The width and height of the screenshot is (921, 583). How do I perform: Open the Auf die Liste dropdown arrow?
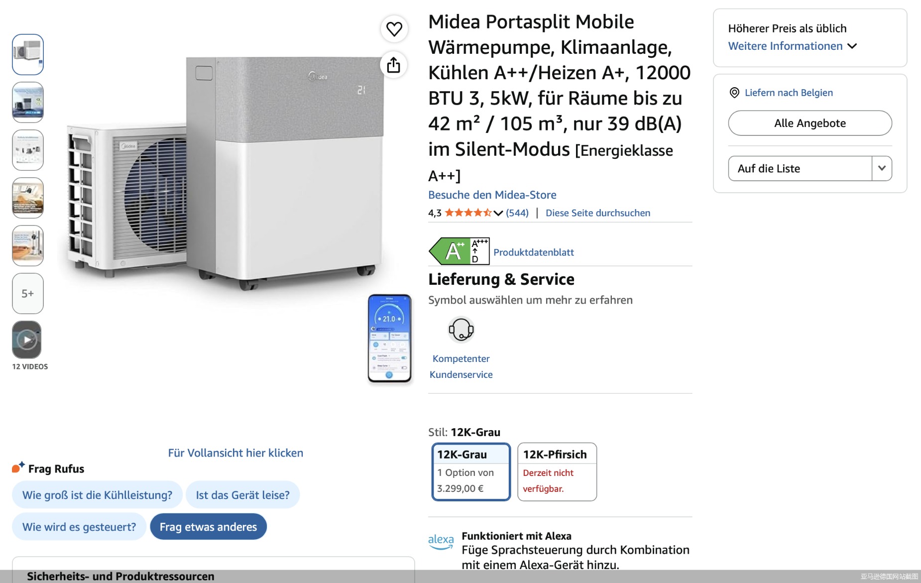pyautogui.click(x=882, y=168)
